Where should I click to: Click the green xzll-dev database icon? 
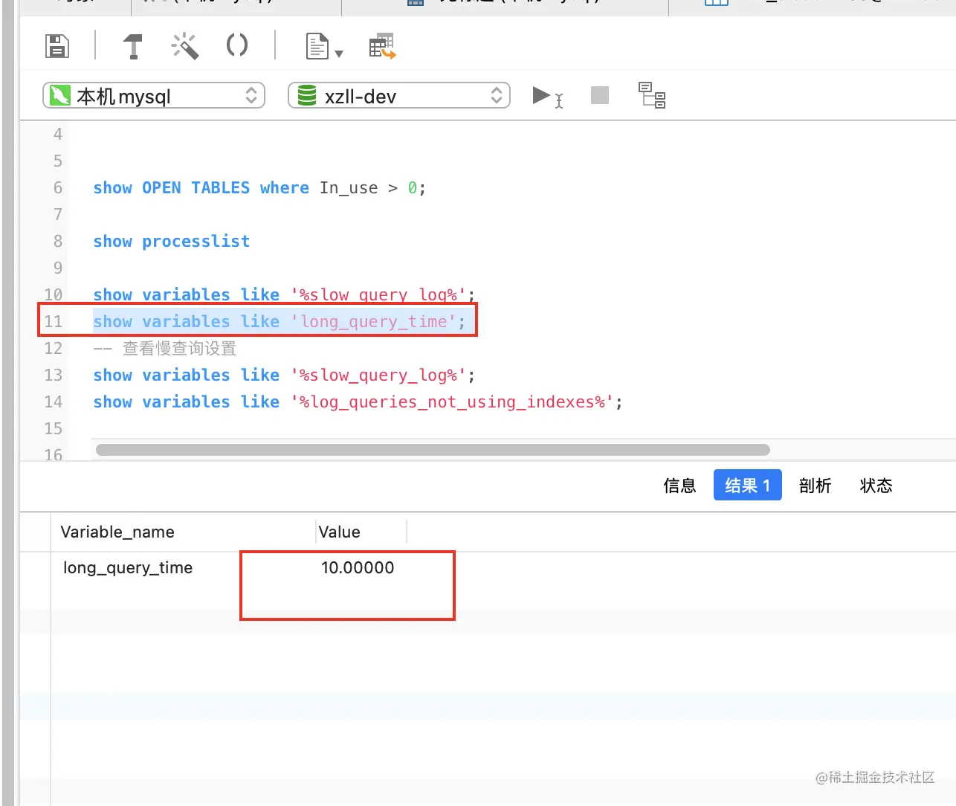pyautogui.click(x=306, y=95)
